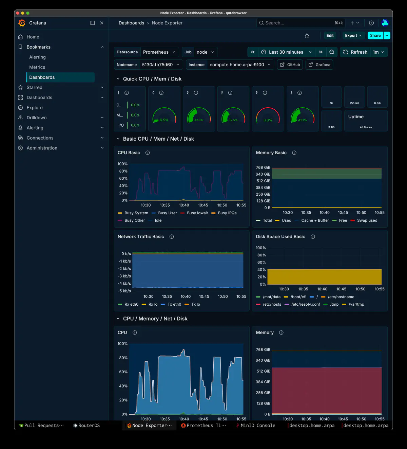Click the Administration gear icon
This screenshot has height=449, width=407.
point(20,148)
